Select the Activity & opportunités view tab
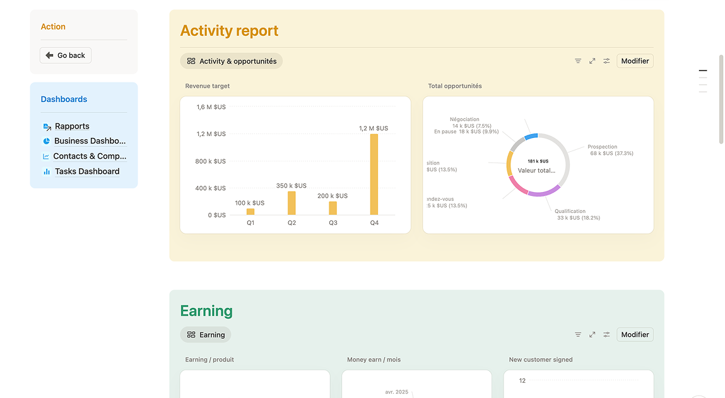Image resolution: width=725 pixels, height=398 pixels. (231, 61)
